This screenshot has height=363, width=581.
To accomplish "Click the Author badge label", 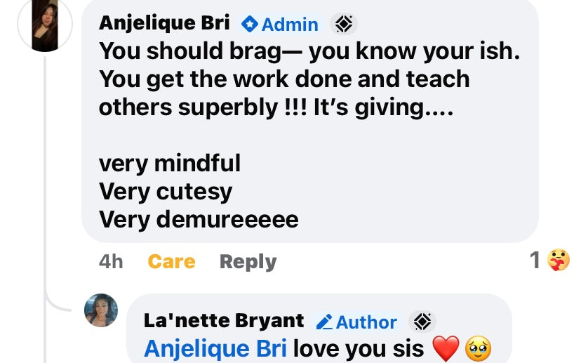I will click(366, 322).
